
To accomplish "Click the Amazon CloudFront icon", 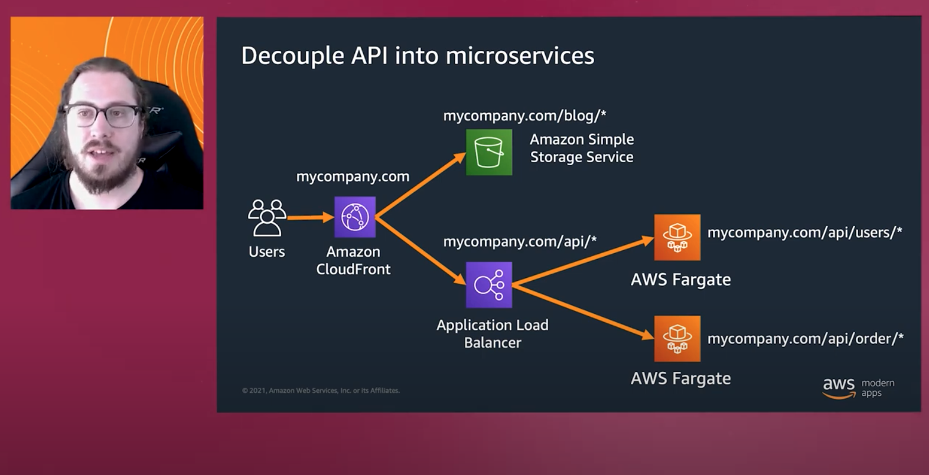I will tap(355, 217).
